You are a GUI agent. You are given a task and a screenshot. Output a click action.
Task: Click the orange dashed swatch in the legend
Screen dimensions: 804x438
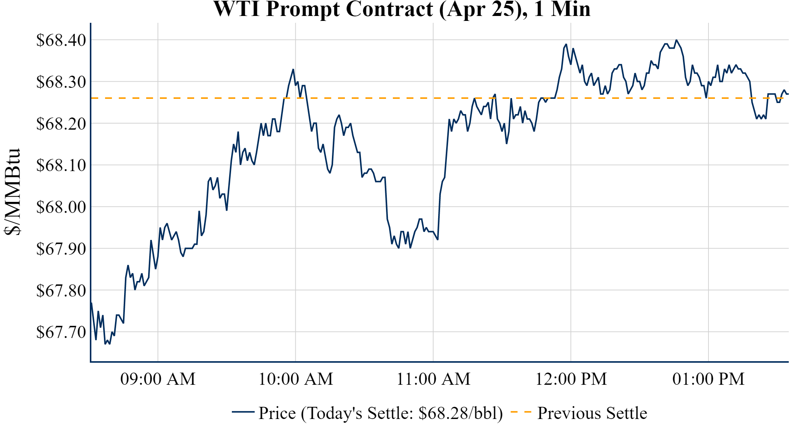[x=521, y=412]
